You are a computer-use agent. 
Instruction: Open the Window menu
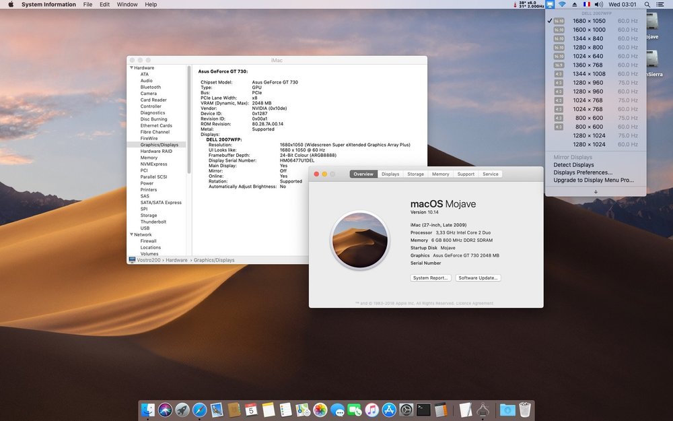(x=127, y=4)
